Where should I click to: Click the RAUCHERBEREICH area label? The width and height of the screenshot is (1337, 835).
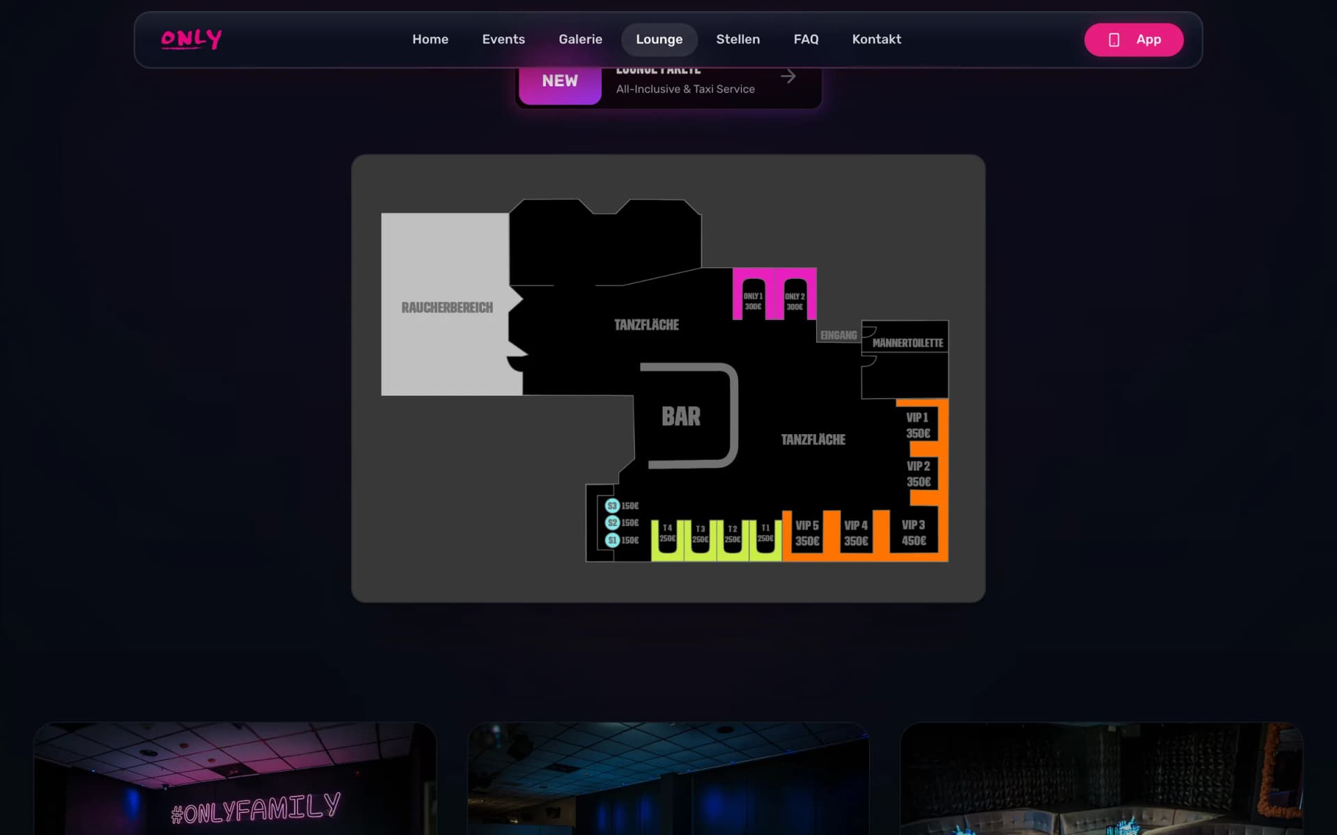(x=447, y=308)
